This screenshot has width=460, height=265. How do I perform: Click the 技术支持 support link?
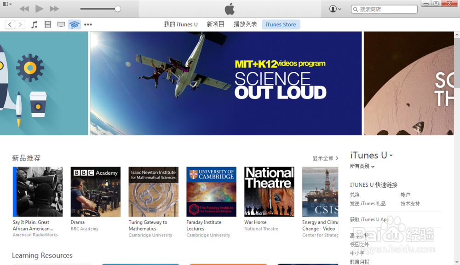point(410,204)
